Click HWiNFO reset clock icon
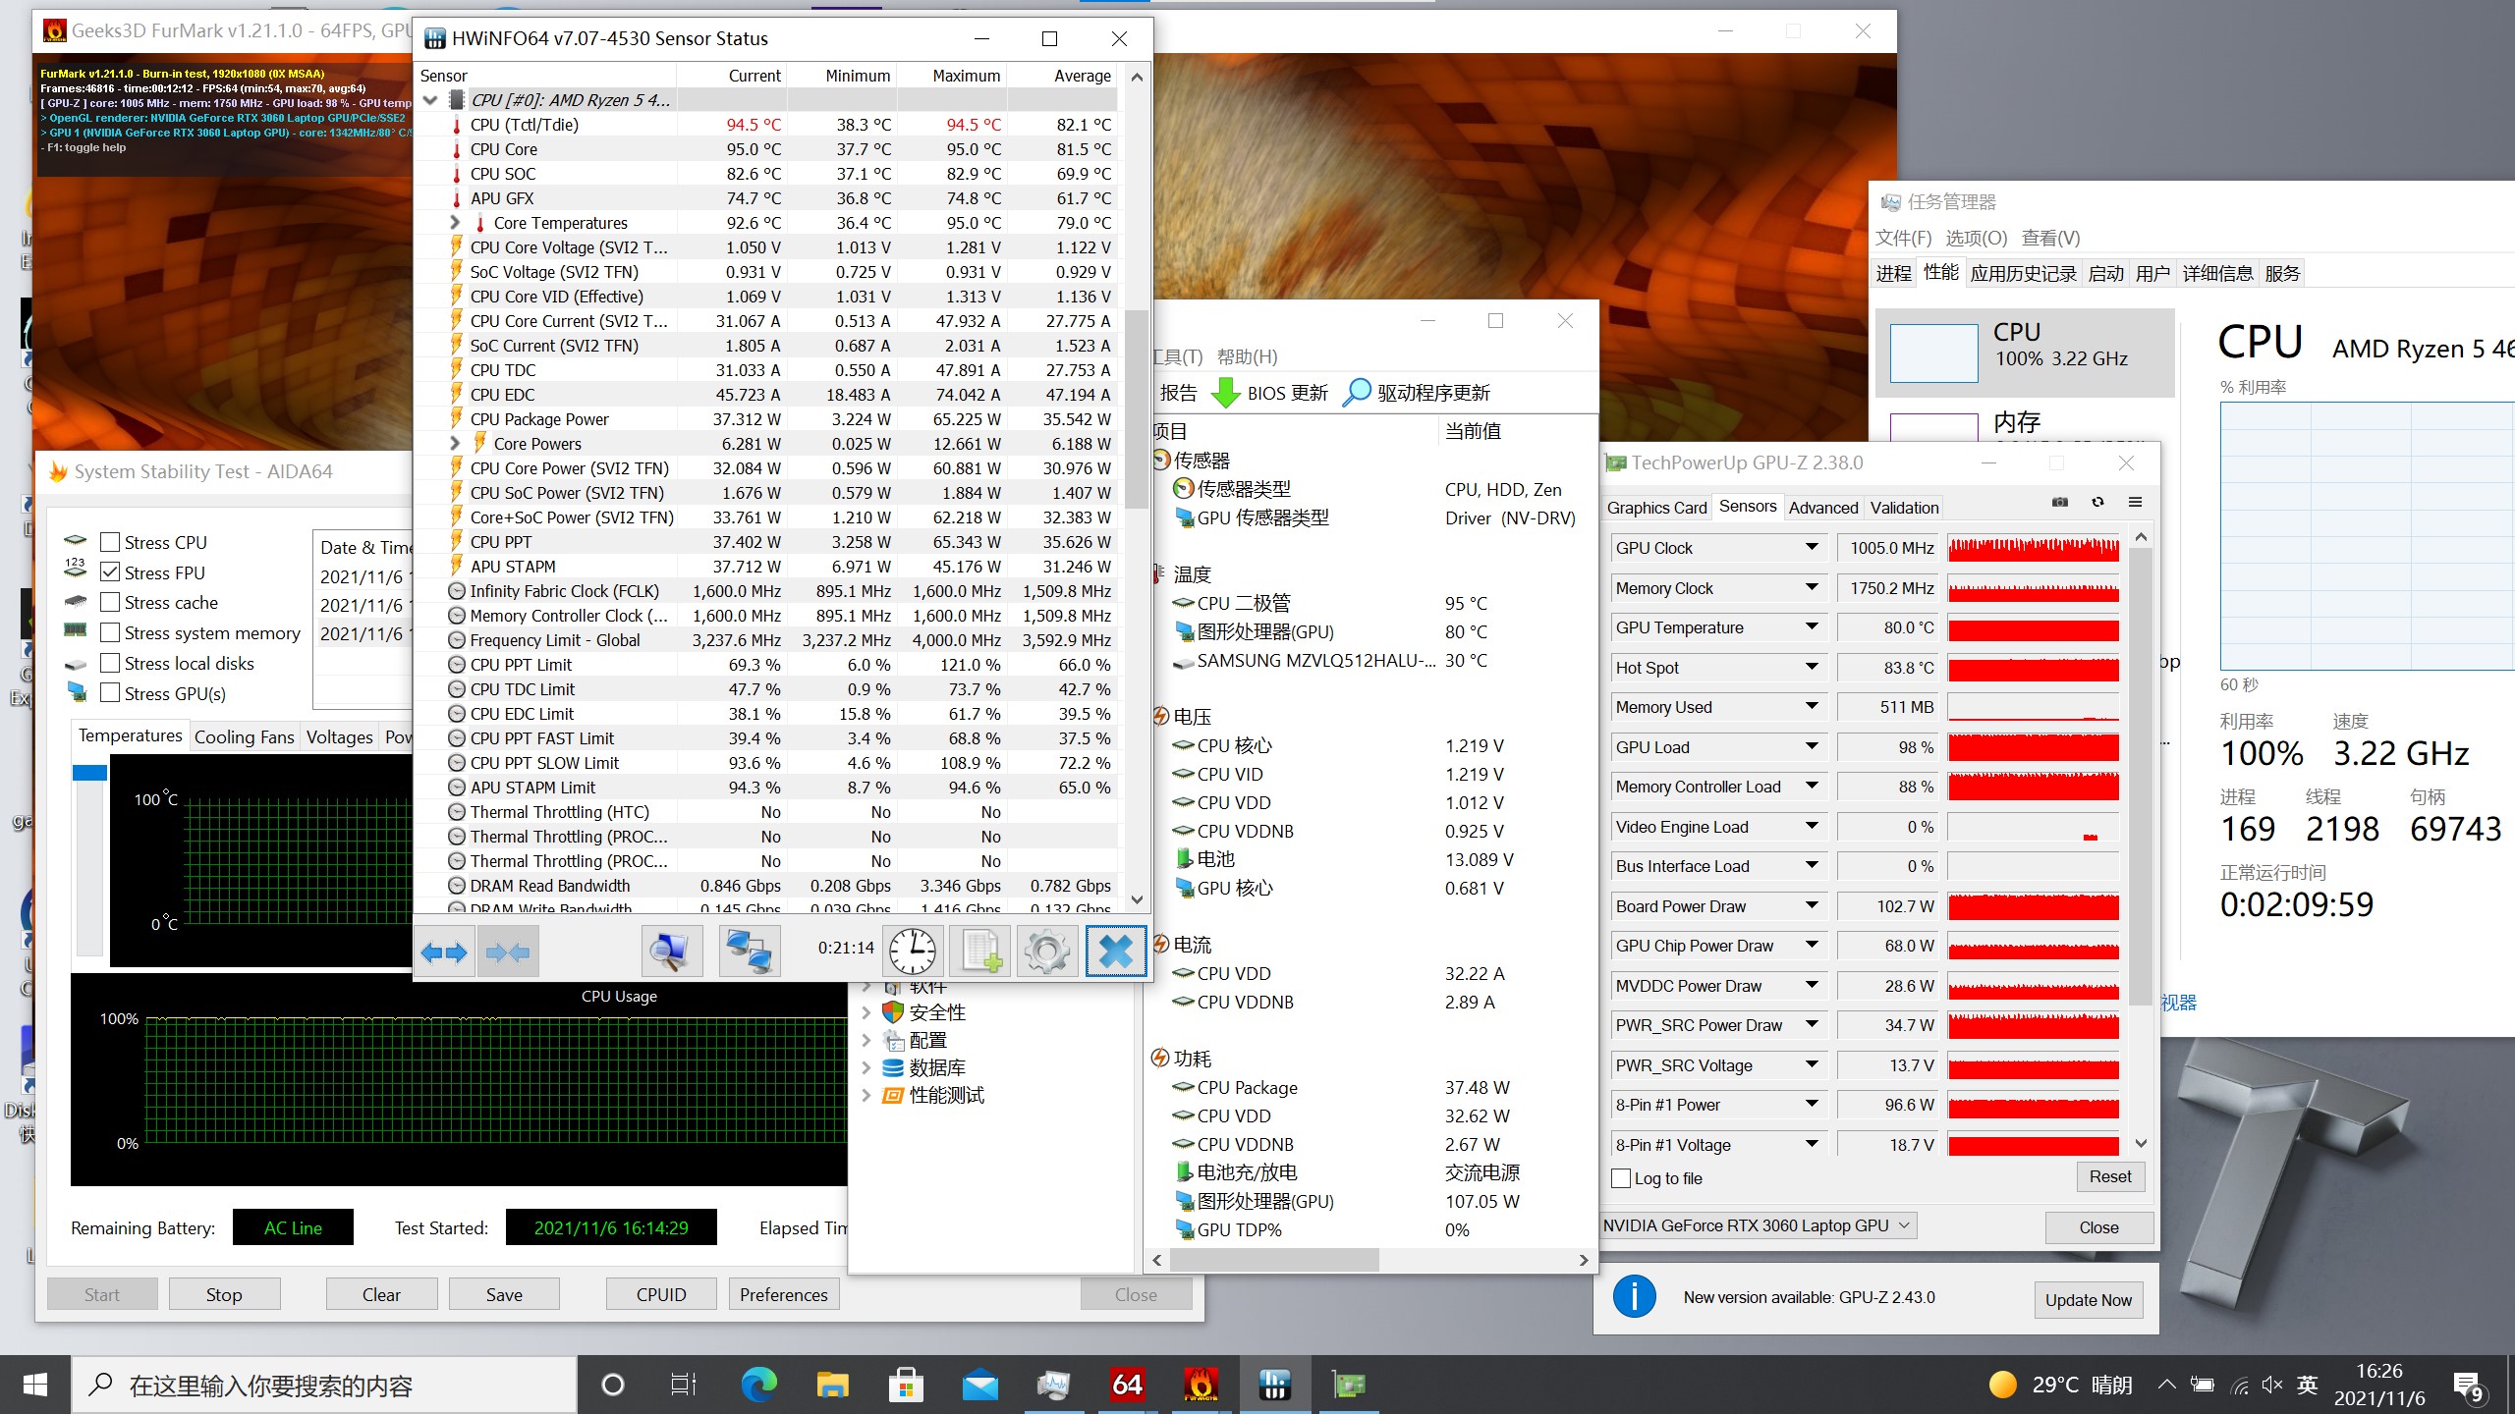The height and width of the screenshot is (1414, 2515). click(913, 952)
